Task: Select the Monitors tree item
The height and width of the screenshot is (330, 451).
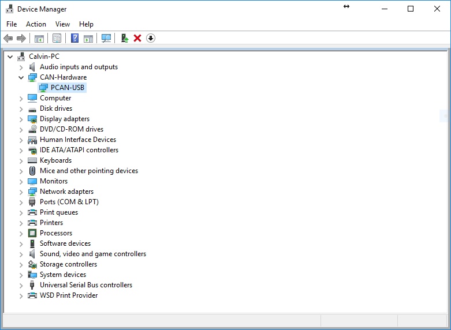Action: pyautogui.click(x=54, y=181)
